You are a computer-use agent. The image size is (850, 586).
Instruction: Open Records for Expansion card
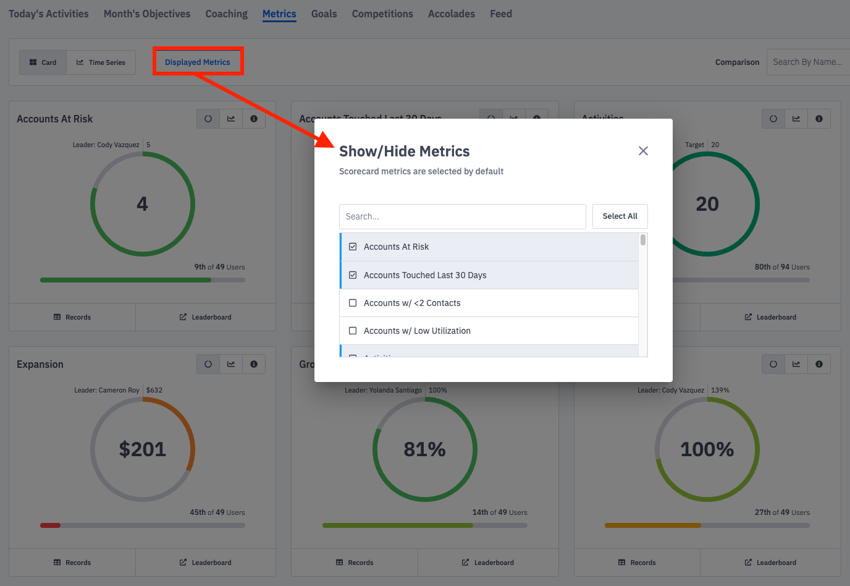pos(72,563)
